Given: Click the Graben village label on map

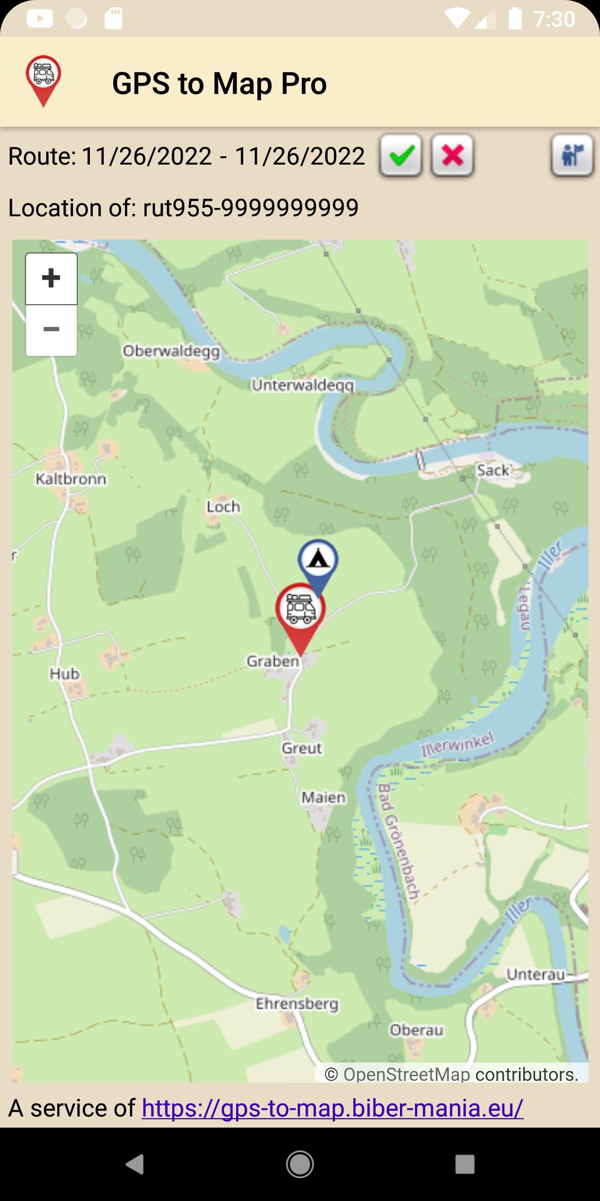Looking at the screenshot, I should [273, 661].
